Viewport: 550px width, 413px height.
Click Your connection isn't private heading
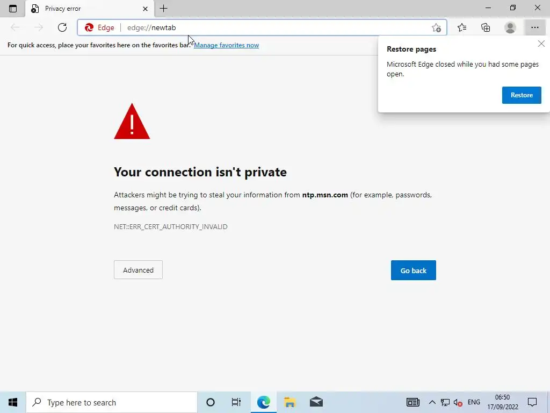(200, 172)
